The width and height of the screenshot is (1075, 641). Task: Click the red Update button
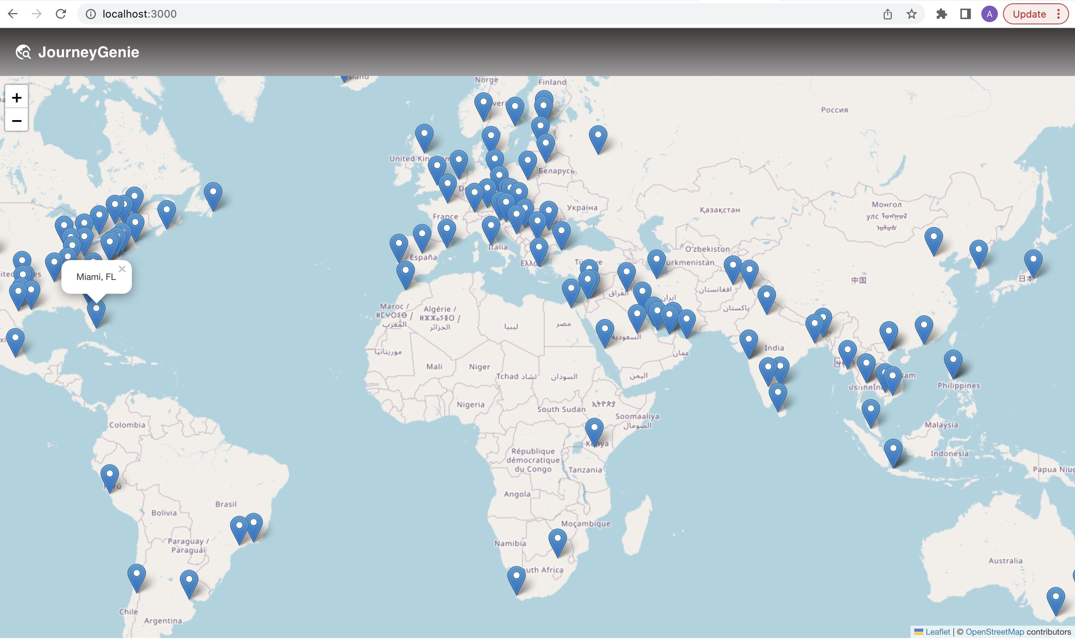pos(1029,14)
